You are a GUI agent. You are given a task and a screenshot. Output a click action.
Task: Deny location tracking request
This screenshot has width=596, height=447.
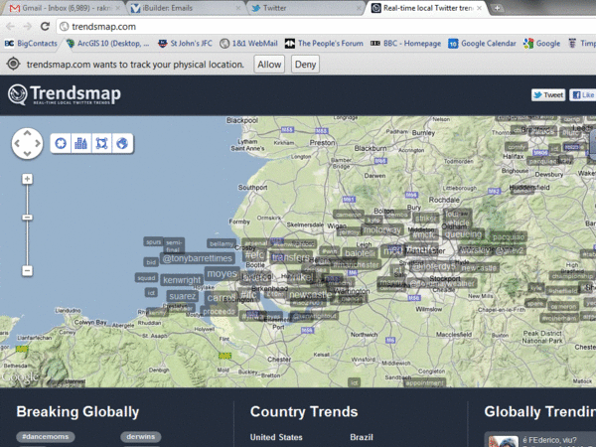click(305, 65)
